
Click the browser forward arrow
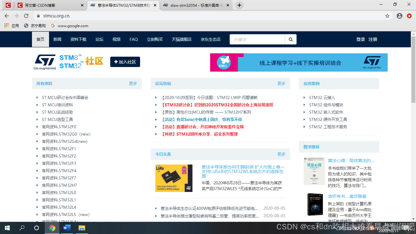pyautogui.click(x=16, y=16)
